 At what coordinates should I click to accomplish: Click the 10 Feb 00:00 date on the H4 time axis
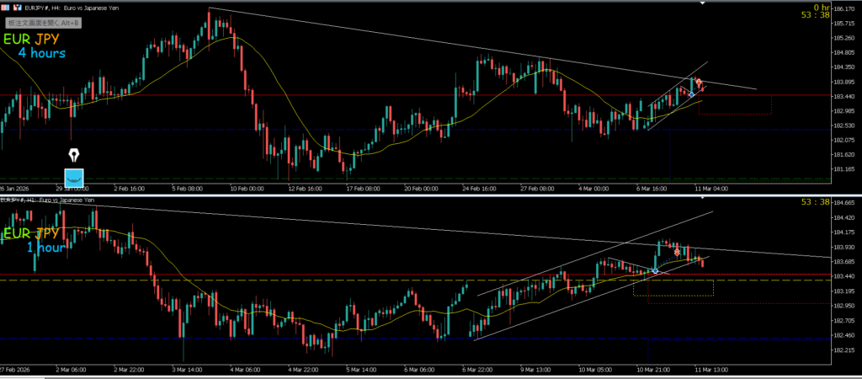(247, 189)
